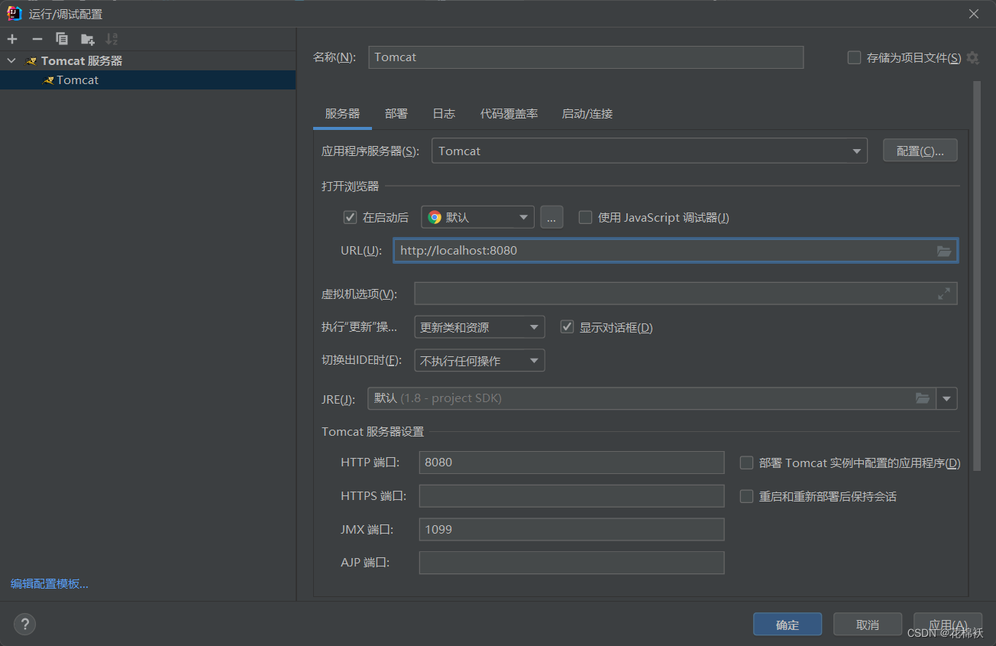The width and height of the screenshot is (996, 646).
Task: Add a new run configuration with plus icon
Action: [12, 39]
